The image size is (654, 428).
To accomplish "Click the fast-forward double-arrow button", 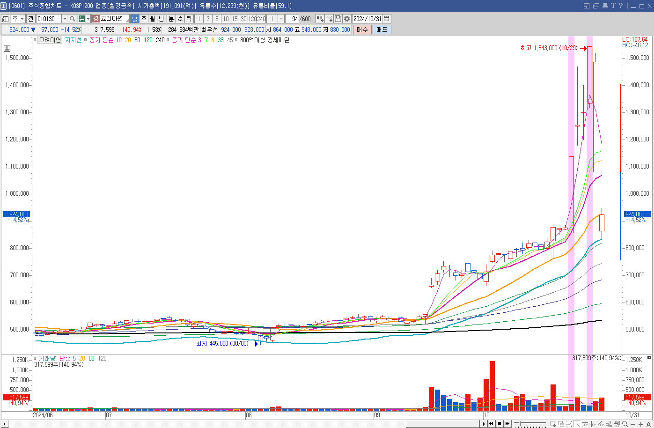I will (x=507, y=424).
